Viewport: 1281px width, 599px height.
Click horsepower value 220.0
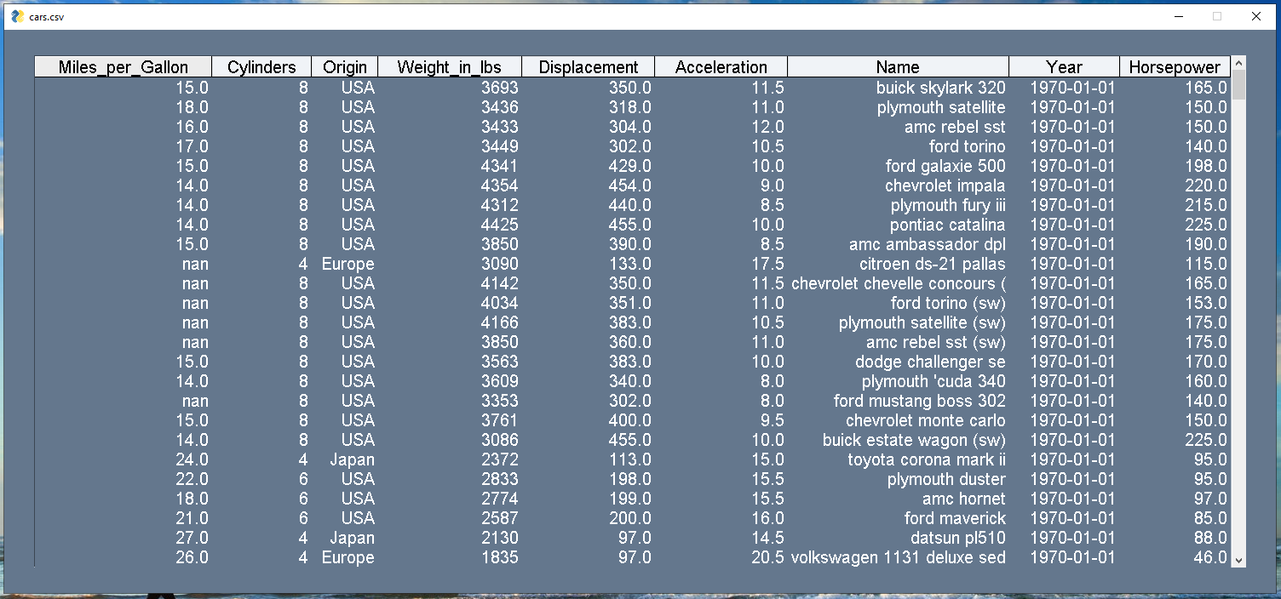tap(1206, 185)
